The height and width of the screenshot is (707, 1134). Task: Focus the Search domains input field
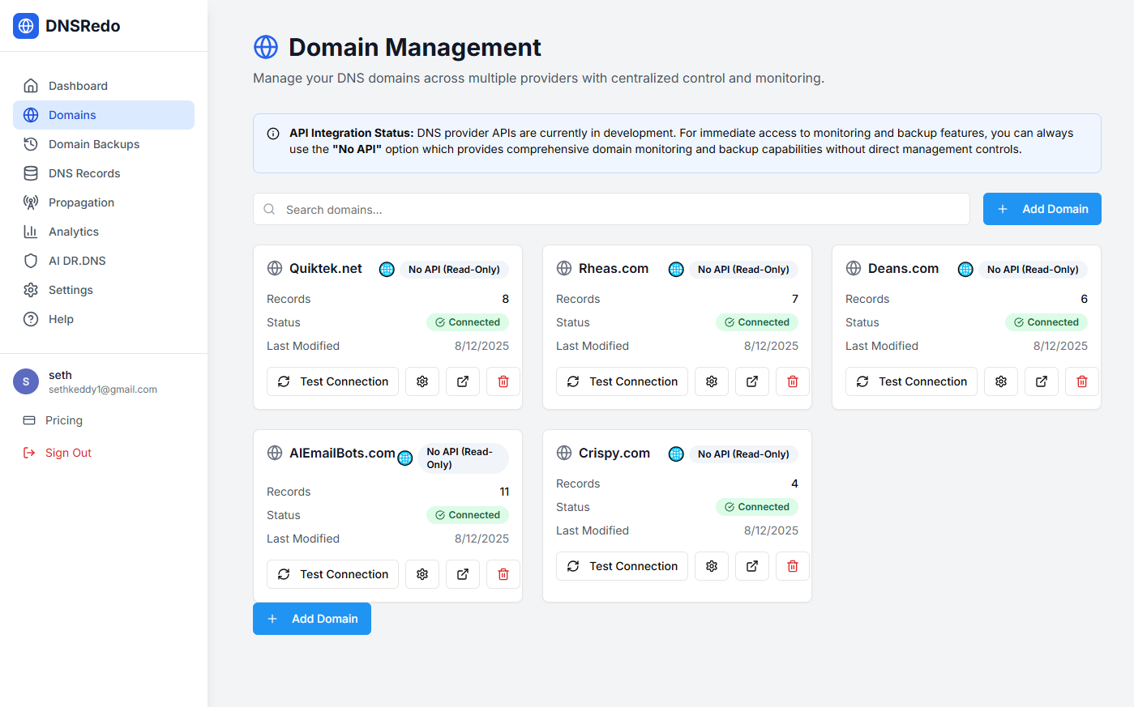[616, 210]
